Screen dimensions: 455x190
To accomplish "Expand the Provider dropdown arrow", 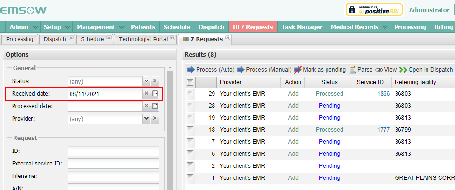I will (x=146, y=118).
